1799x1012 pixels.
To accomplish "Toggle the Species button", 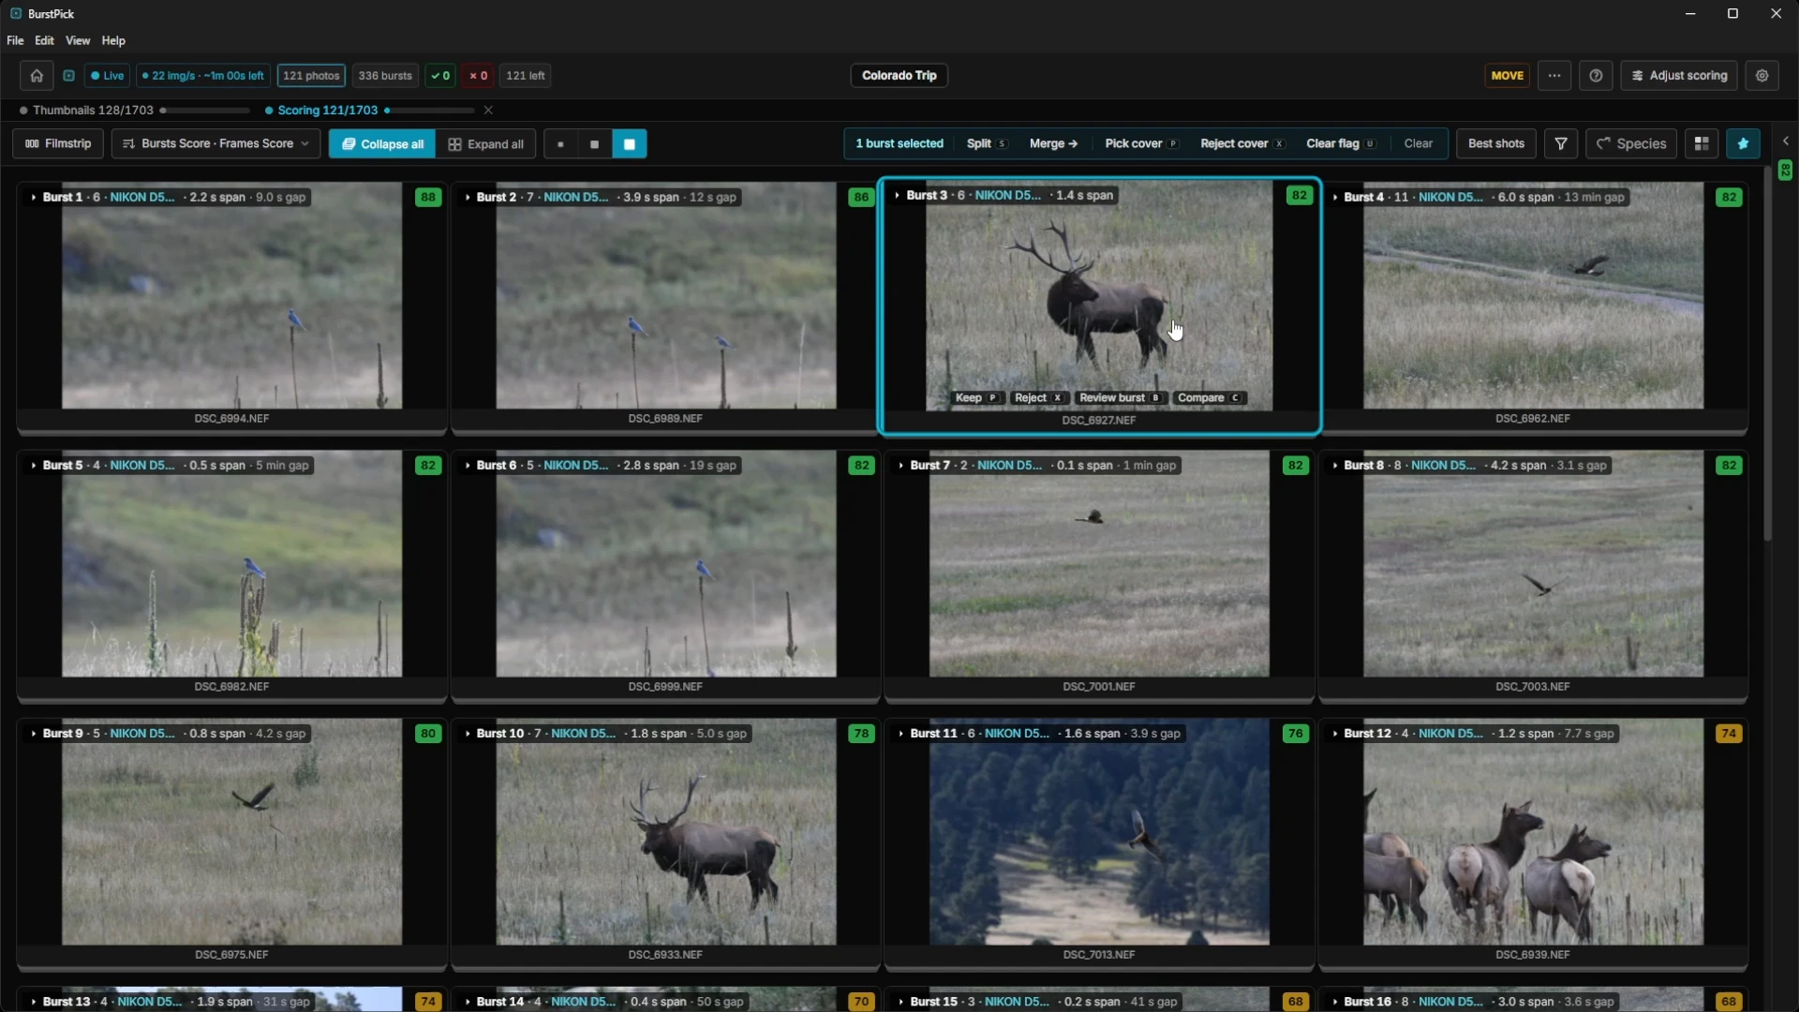I will 1631,143.
